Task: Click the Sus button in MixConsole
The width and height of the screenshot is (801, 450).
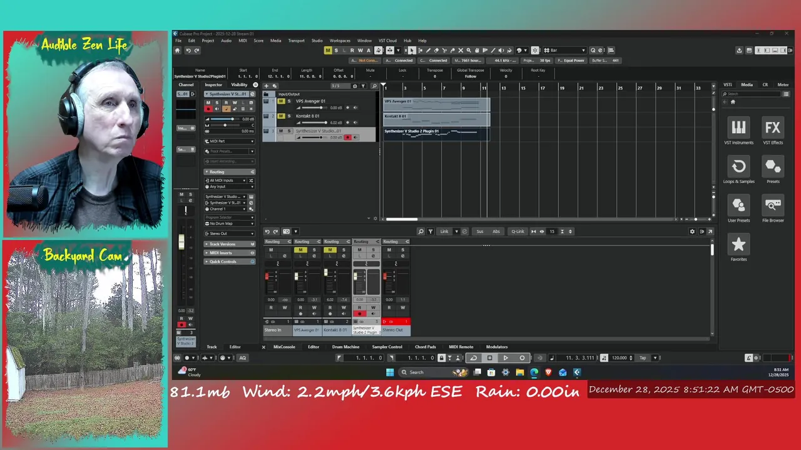Action: tap(480, 231)
